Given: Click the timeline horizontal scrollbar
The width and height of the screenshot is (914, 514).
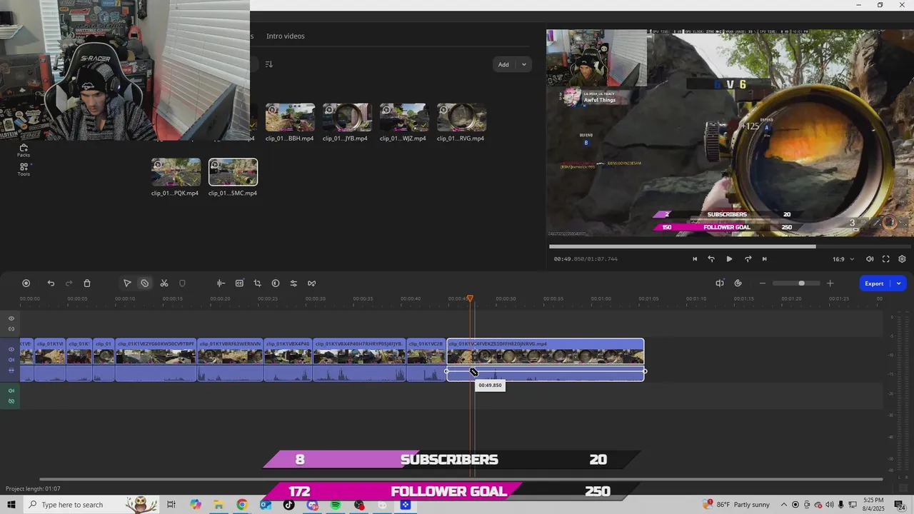Looking at the screenshot, I should click(x=461, y=479).
